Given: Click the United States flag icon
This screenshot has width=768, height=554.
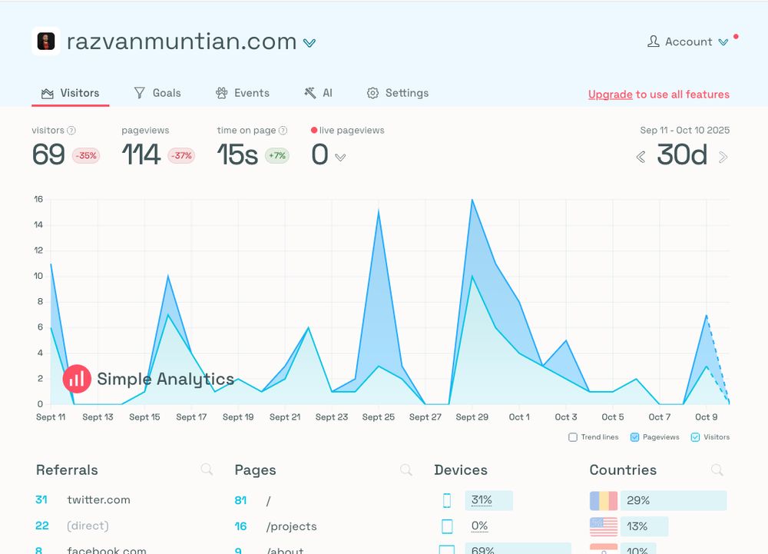Looking at the screenshot, I should click(x=604, y=526).
